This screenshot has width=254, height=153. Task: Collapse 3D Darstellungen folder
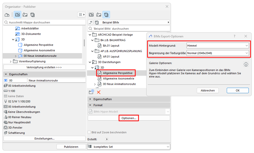(90, 62)
